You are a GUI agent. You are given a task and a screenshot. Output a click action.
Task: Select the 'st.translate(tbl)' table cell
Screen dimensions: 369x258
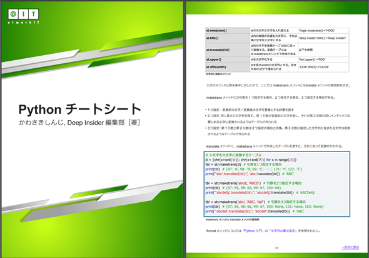point(228,49)
